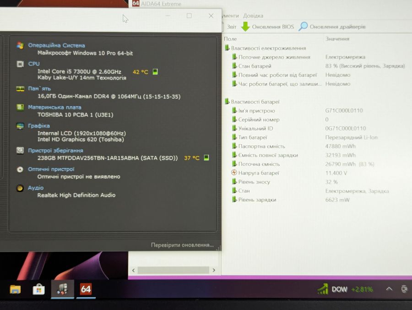Click the value 11.400 V

pos(336,173)
